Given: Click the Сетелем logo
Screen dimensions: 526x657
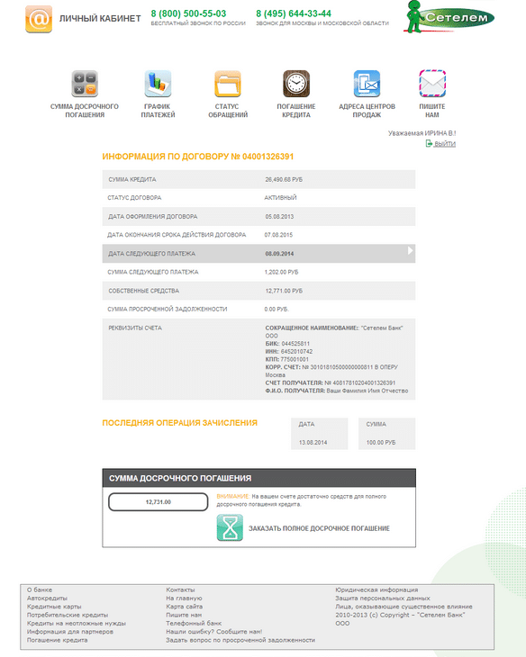Looking at the screenshot, I should pyautogui.click(x=449, y=17).
